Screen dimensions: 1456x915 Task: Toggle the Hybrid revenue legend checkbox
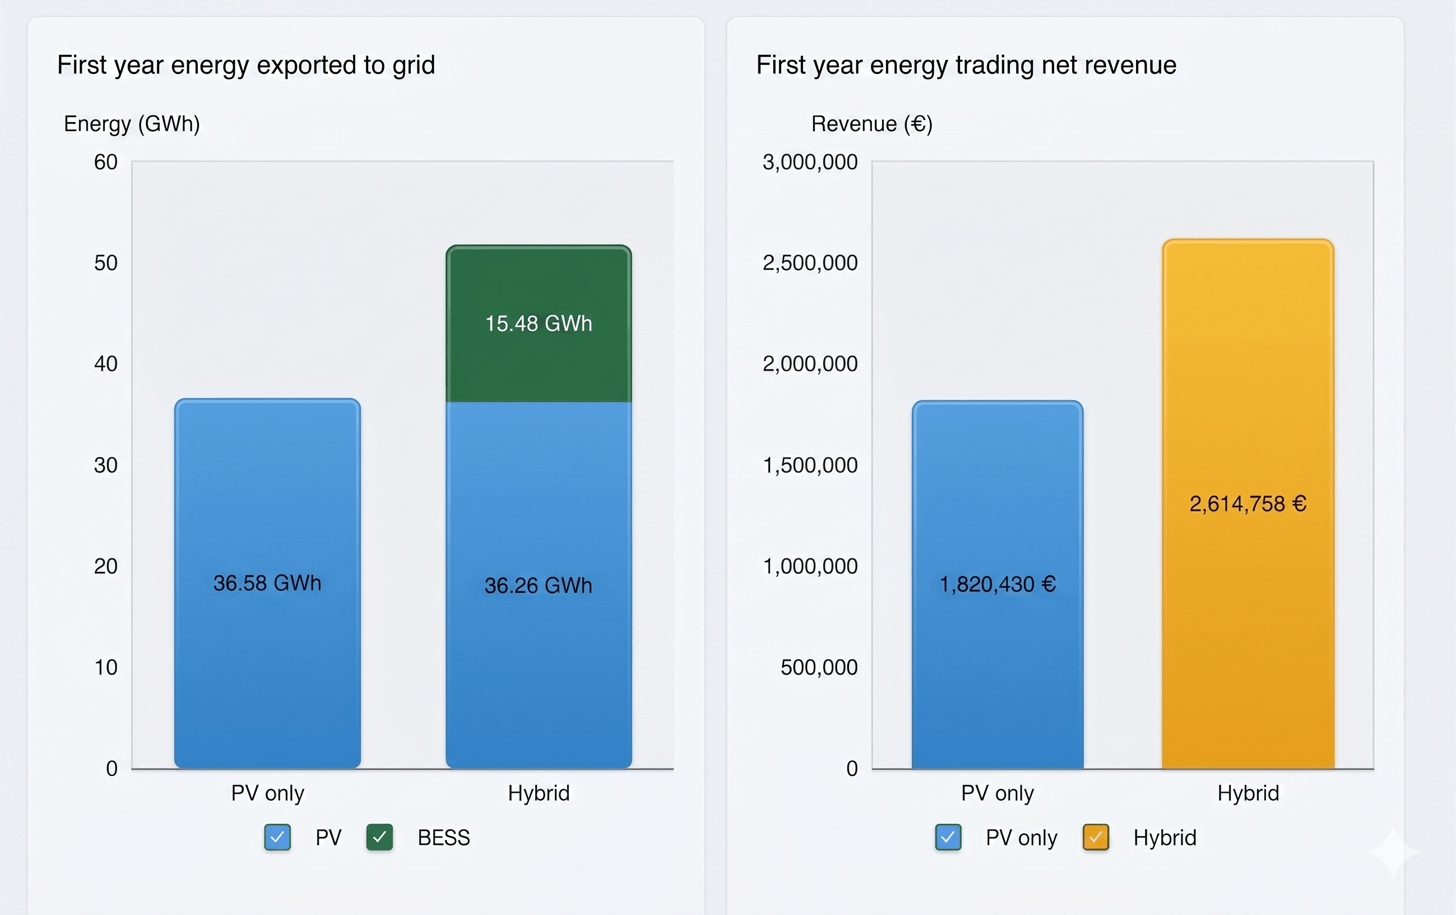click(x=1096, y=837)
